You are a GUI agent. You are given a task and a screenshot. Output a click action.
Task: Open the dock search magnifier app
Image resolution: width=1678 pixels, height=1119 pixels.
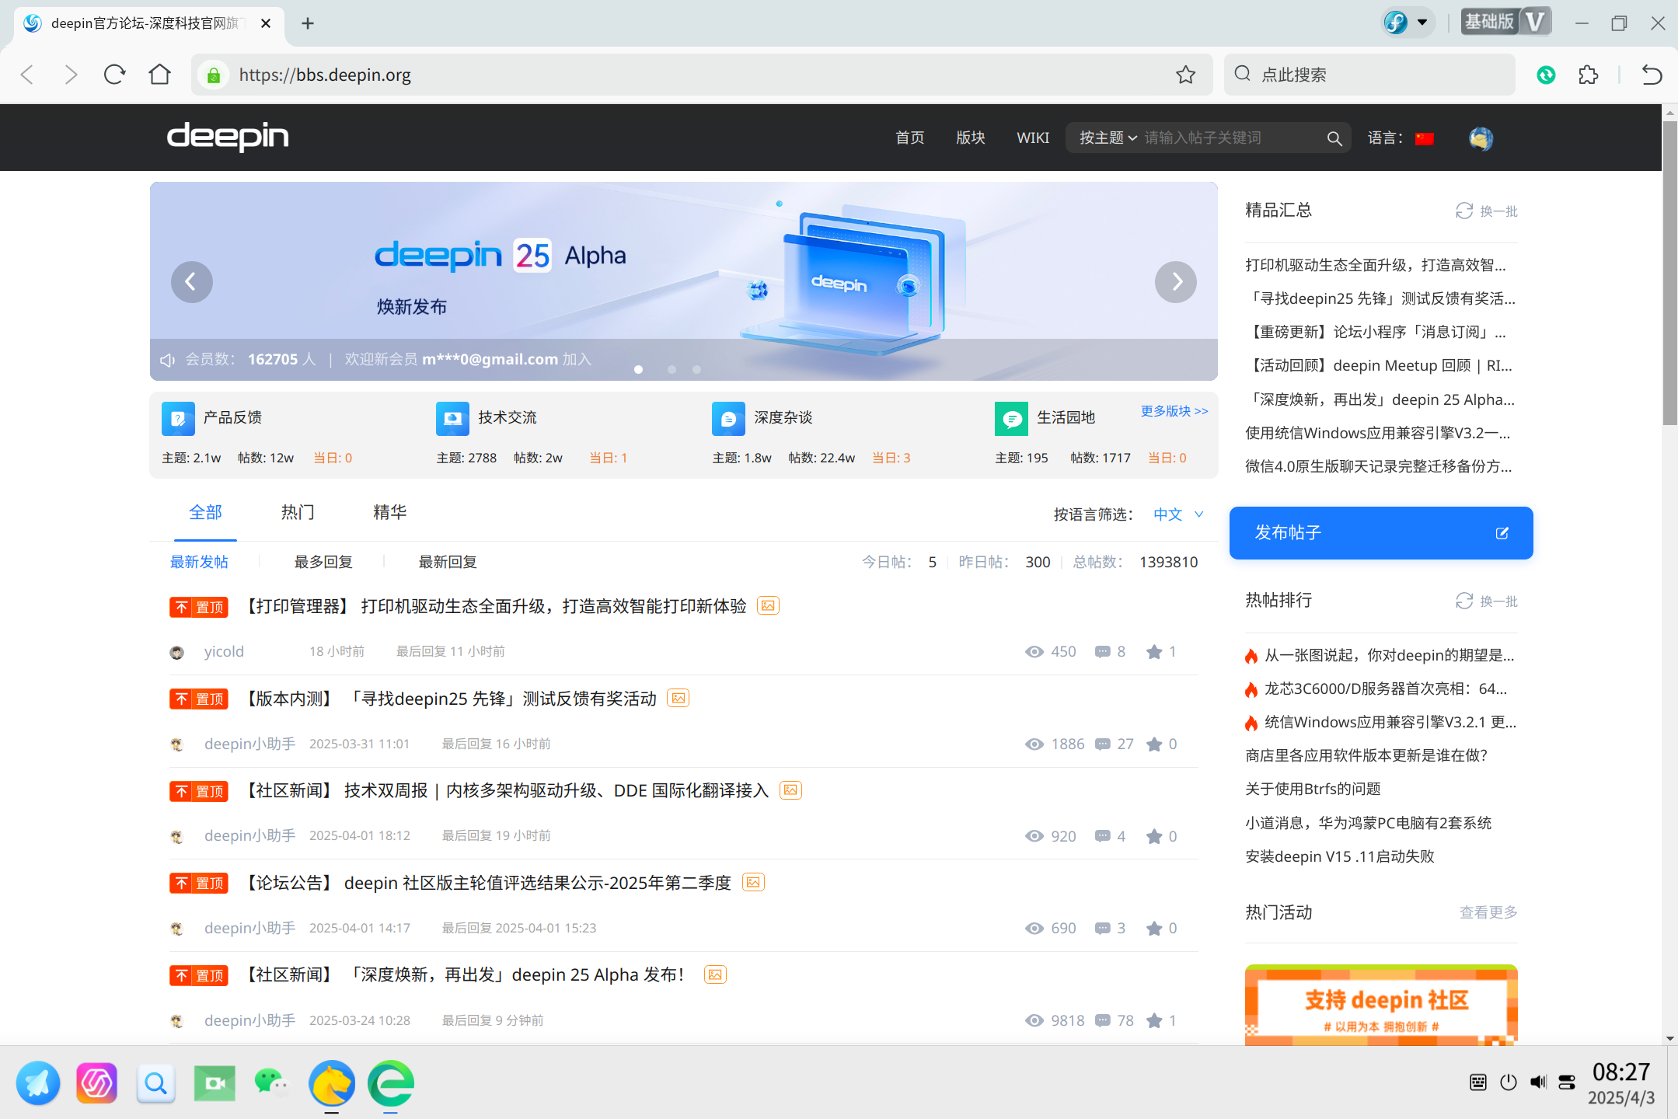click(x=155, y=1082)
